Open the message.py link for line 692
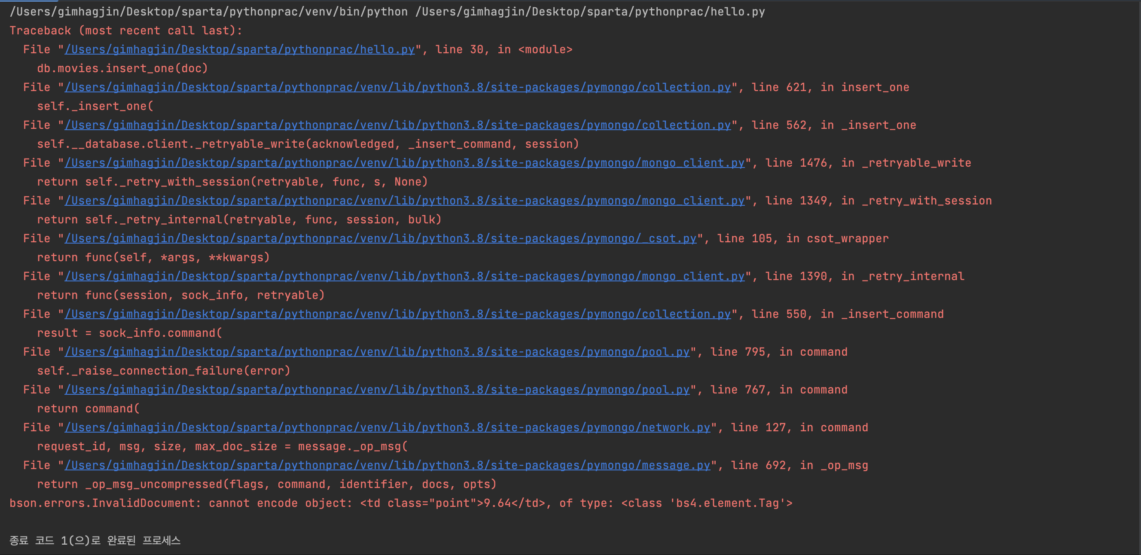Viewport: 1141px width, 555px height. pyautogui.click(x=387, y=465)
